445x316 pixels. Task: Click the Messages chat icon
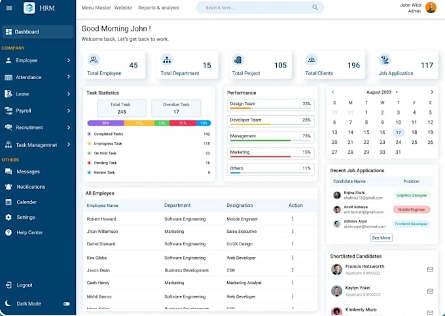9,171
